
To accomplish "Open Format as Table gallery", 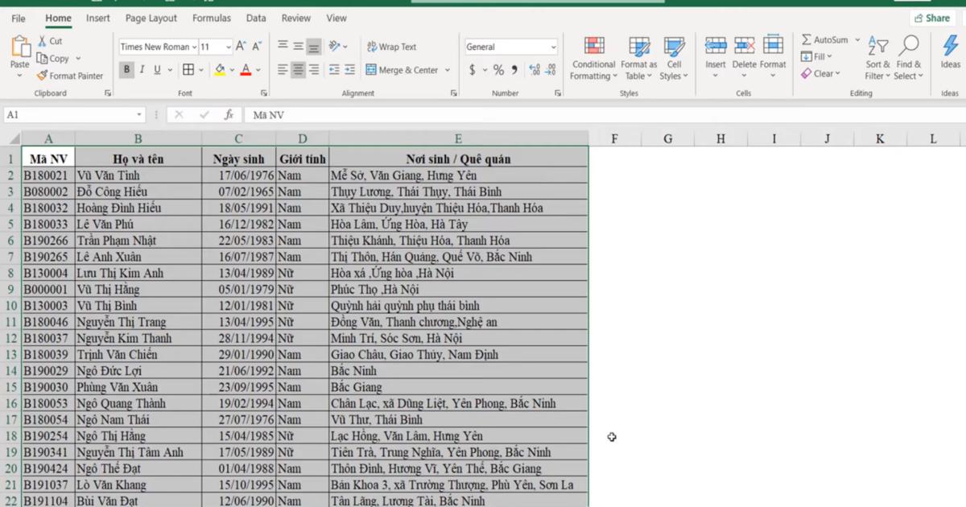I will tap(639, 58).
